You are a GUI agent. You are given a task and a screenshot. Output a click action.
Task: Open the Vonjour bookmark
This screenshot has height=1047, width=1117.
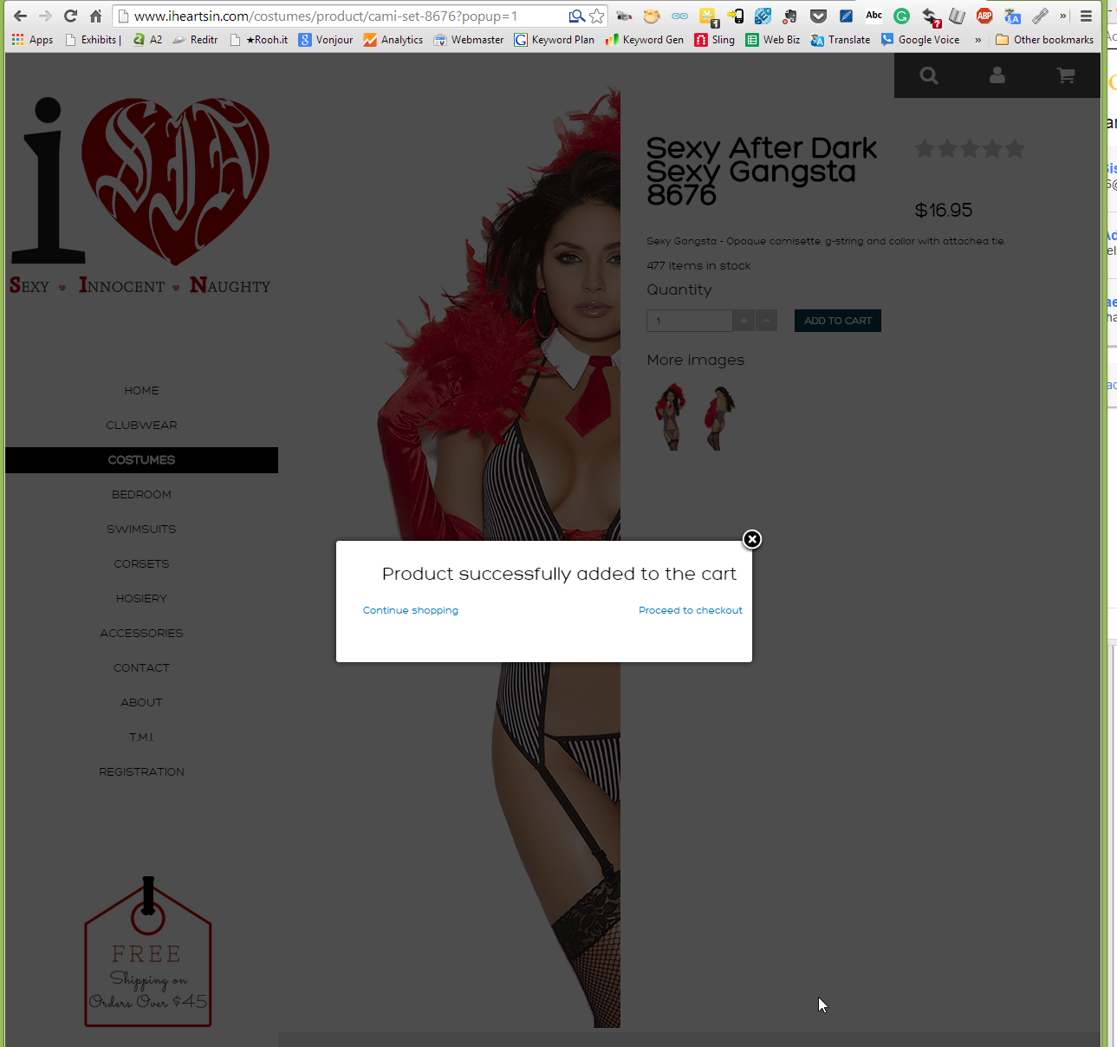325,40
